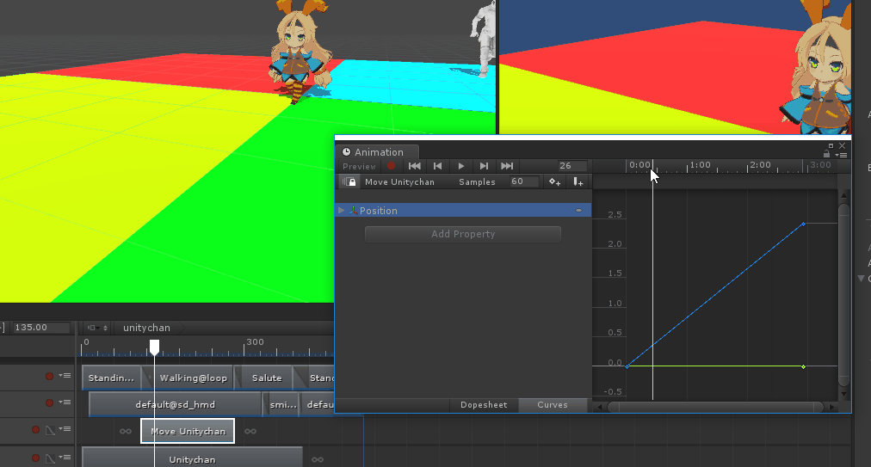Screen dimensions: 871x467
Task: Click the Samples field showing 60
Action: pos(524,181)
